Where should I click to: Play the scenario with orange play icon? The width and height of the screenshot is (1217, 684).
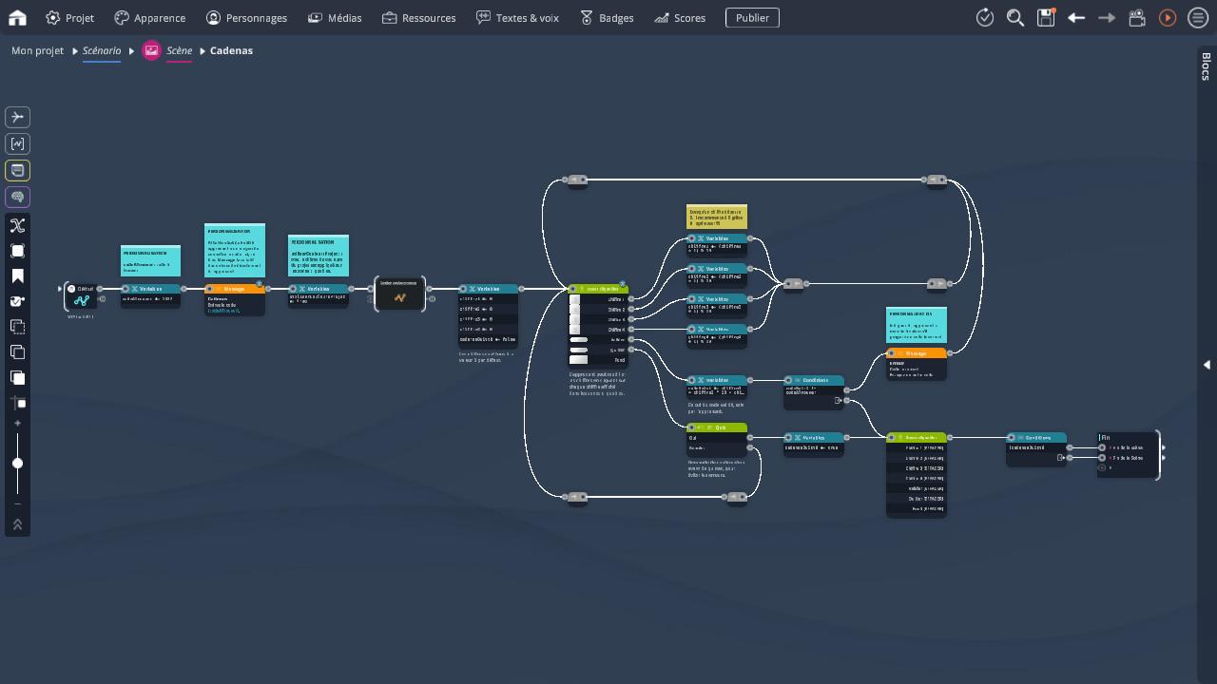pos(1168,17)
